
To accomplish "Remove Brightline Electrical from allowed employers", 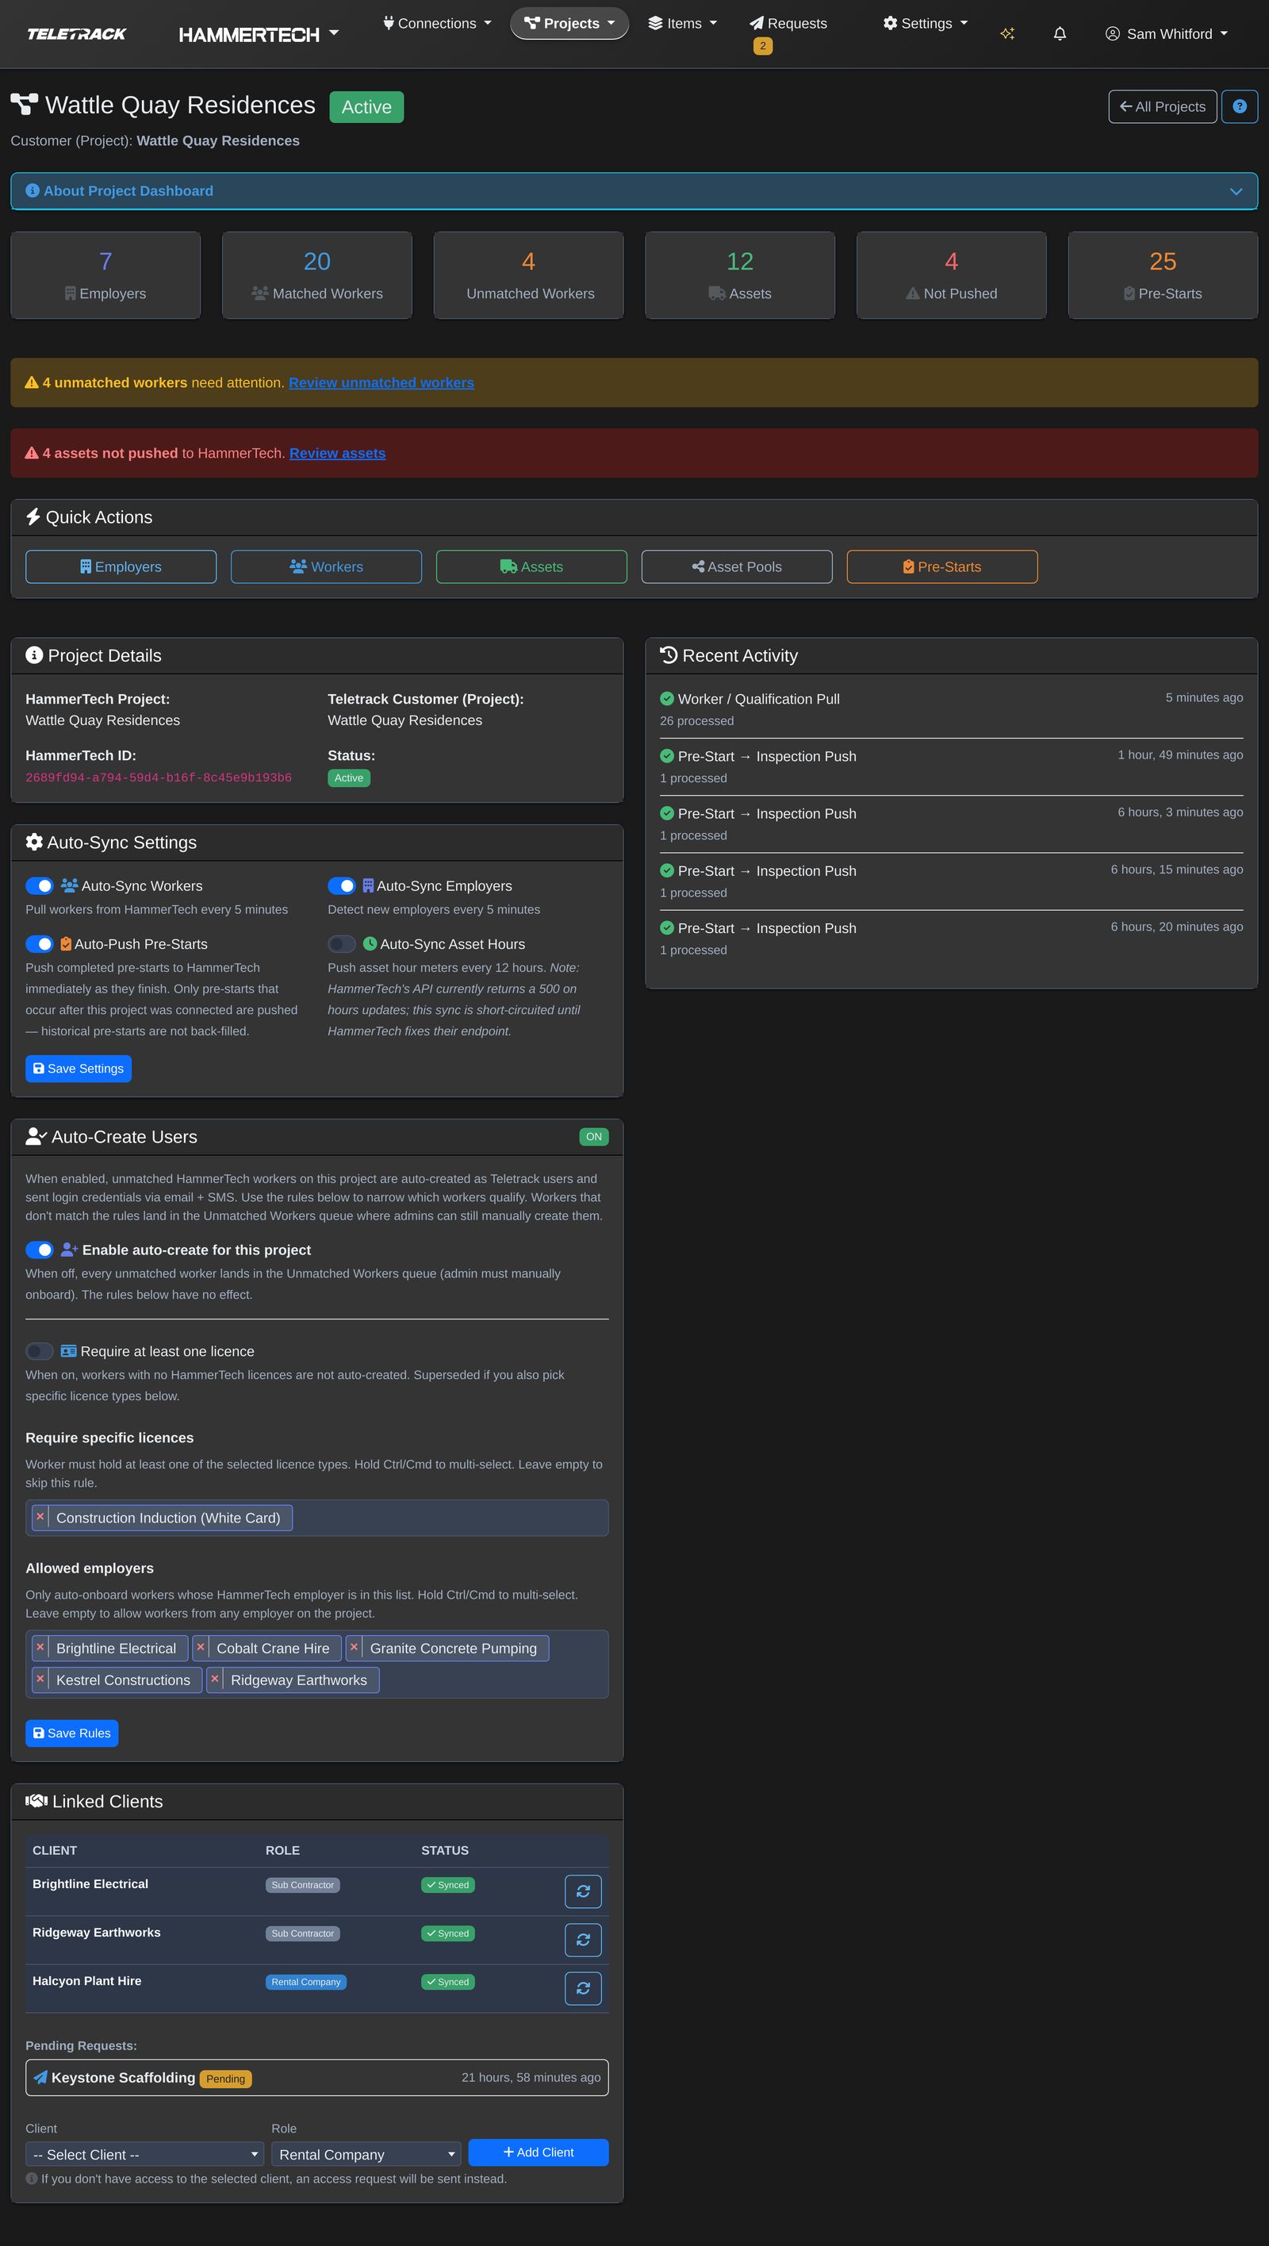I will (40, 1648).
